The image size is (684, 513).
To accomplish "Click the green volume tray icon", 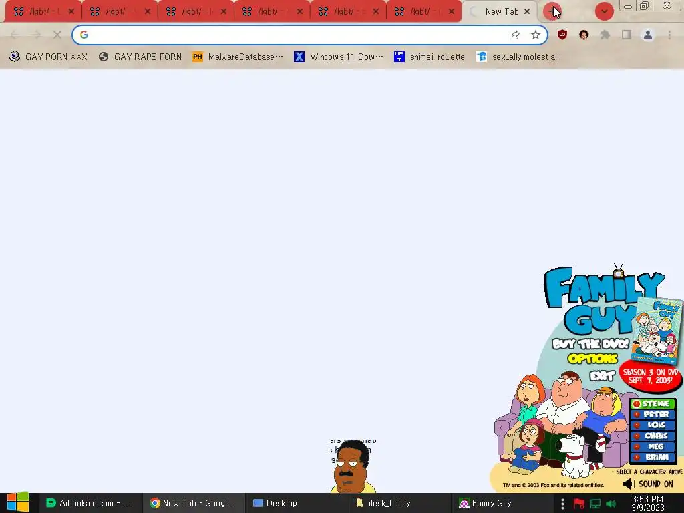I will pos(612,504).
